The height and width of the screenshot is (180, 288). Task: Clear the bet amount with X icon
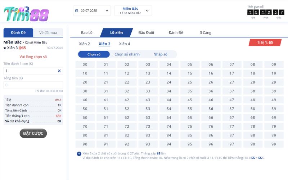click(59, 71)
